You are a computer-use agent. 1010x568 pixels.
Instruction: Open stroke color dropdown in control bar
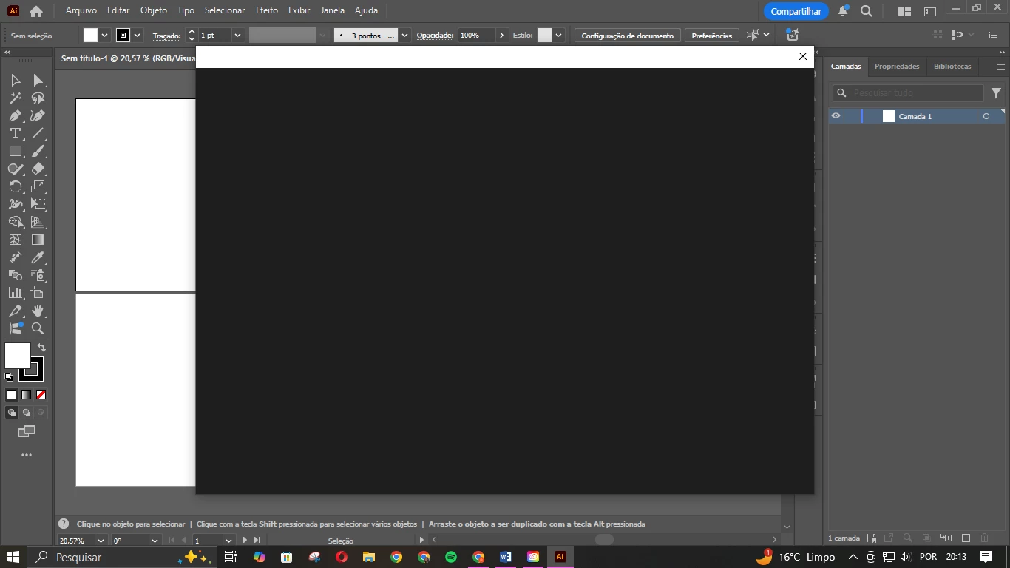pyautogui.click(x=138, y=35)
